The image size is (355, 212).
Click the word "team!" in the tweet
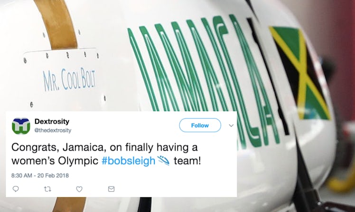187,161
